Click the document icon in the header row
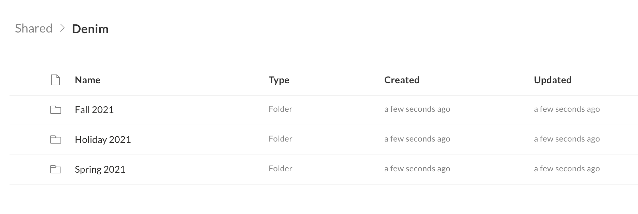Viewport: 638px width, 214px height. (55, 80)
